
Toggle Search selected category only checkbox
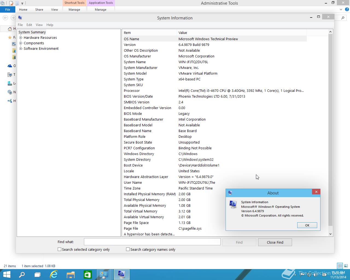click(x=59, y=249)
